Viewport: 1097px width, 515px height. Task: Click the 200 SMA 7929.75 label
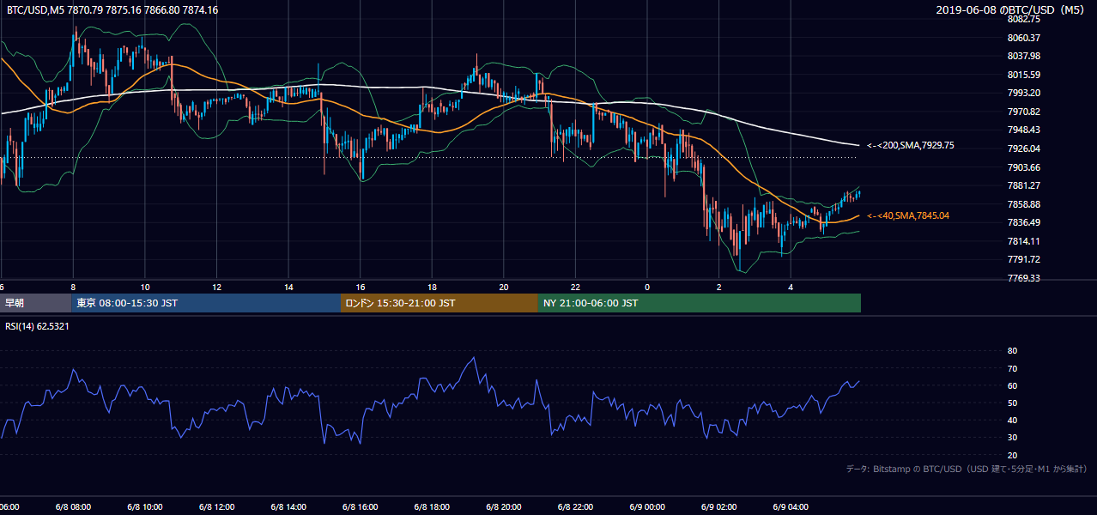click(911, 146)
